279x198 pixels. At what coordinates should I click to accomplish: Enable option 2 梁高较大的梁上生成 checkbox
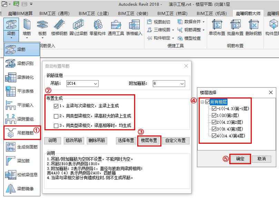point(56,116)
